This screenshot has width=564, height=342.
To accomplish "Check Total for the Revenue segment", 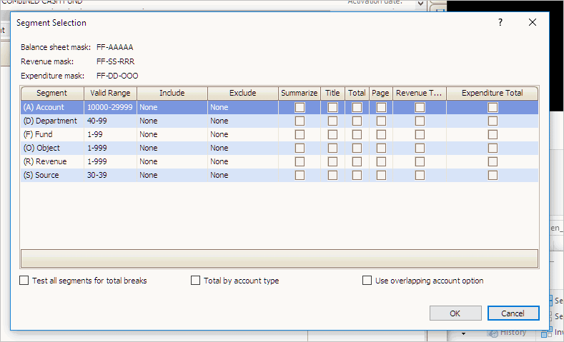I will (x=357, y=161).
